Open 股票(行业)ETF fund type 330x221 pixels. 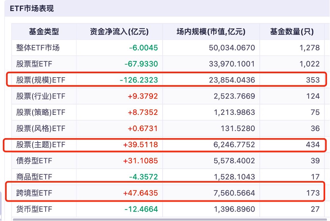pos(40,96)
